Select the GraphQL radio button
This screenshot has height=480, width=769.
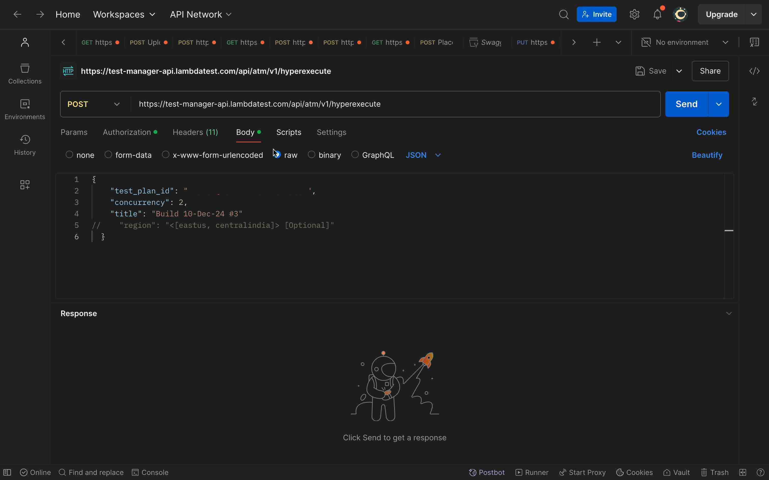click(x=355, y=154)
